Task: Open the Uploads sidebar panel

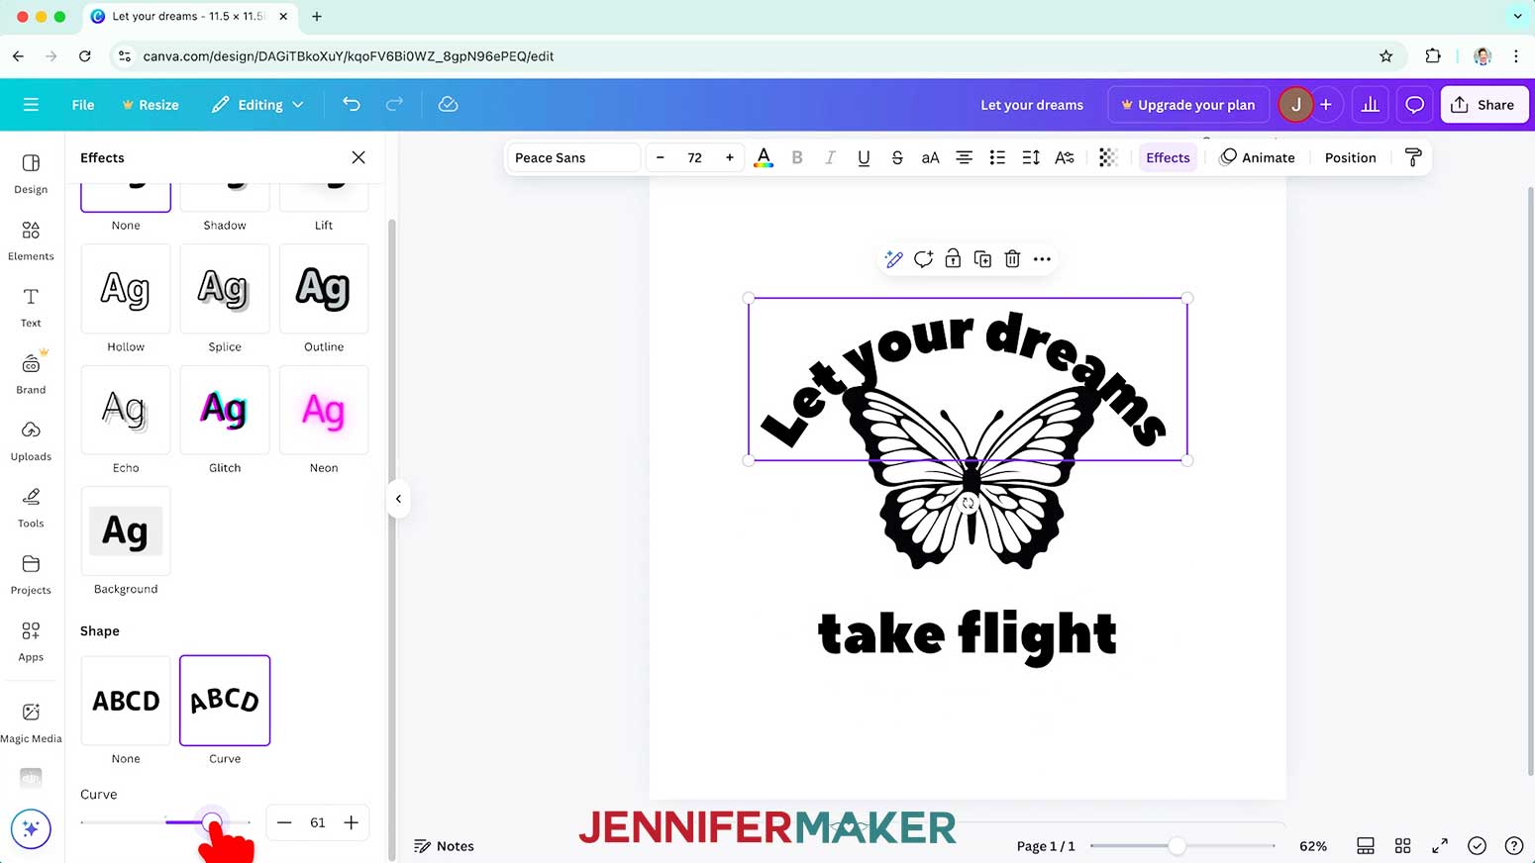Action: click(31, 440)
